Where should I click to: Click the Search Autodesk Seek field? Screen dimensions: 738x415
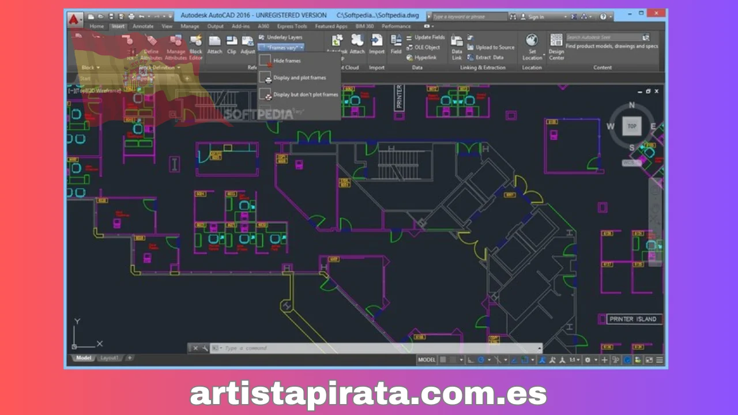point(603,37)
